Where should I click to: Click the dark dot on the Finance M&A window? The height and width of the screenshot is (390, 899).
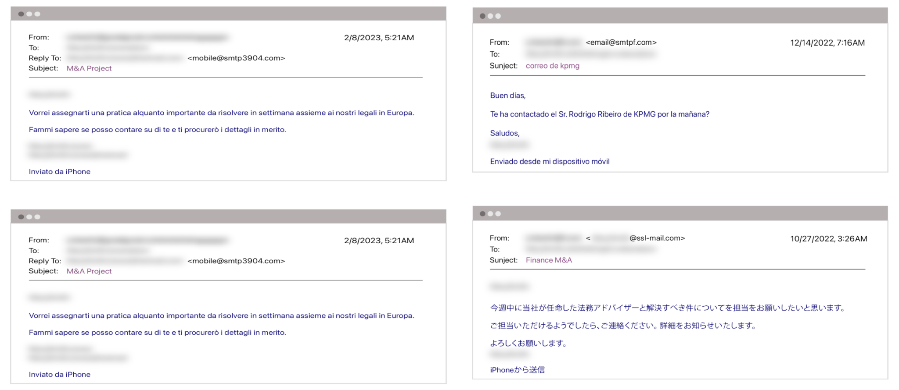[x=482, y=214]
